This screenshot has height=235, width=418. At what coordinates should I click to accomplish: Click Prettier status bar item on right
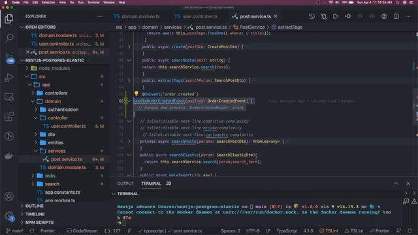coord(379,230)
